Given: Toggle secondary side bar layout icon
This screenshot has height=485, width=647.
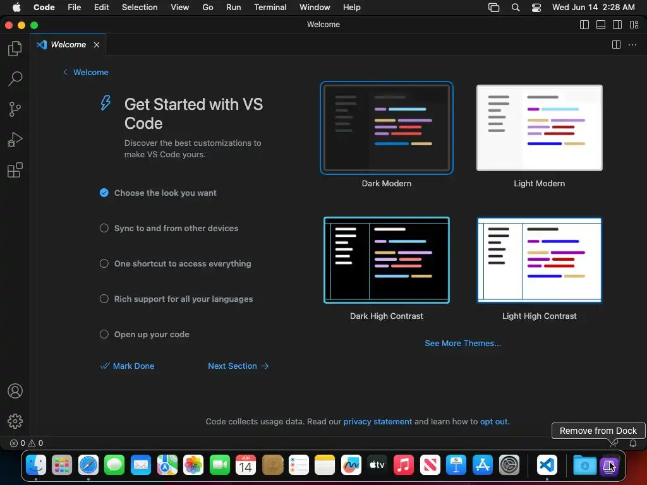Looking at the screenshot, I should coord(617,25).
